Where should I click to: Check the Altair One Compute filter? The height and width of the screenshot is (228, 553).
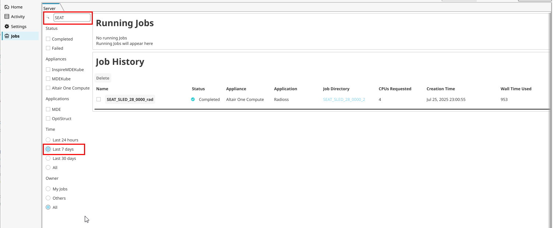tap(48, 88)
